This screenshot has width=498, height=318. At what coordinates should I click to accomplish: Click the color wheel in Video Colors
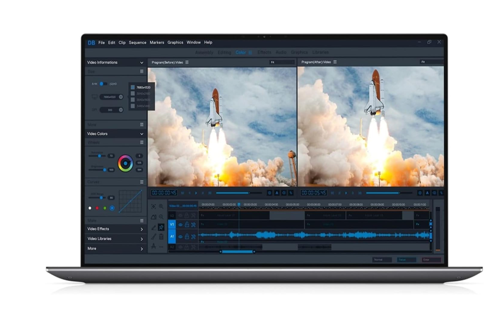125,163
